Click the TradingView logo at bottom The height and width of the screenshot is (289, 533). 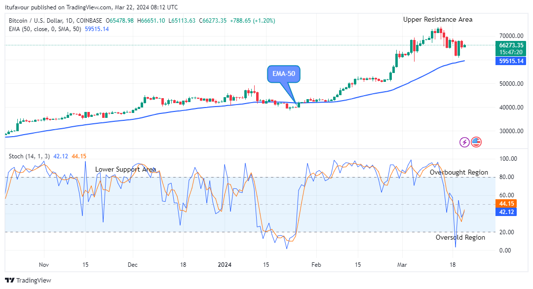coord(28,280)
